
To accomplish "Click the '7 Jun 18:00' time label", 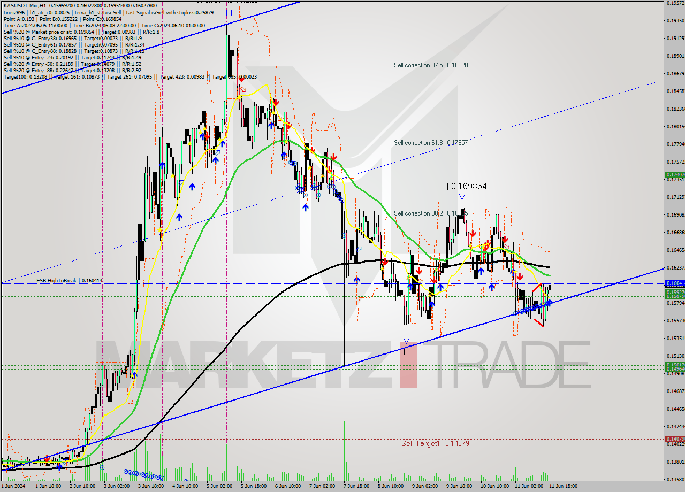I will tap(356, 486).
